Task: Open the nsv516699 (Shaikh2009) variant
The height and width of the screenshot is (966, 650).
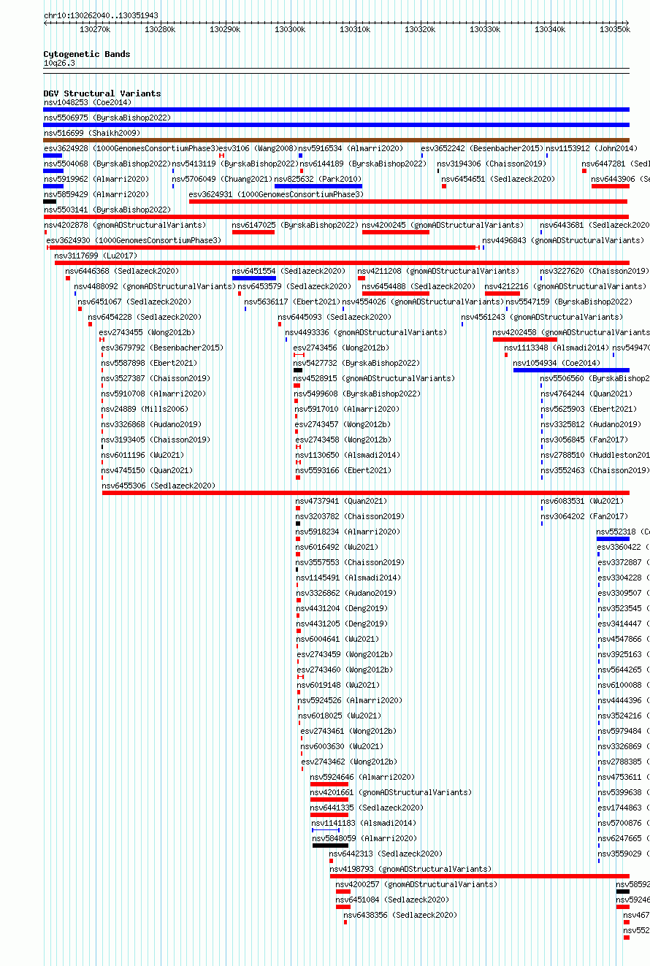Action: (92, 133)
